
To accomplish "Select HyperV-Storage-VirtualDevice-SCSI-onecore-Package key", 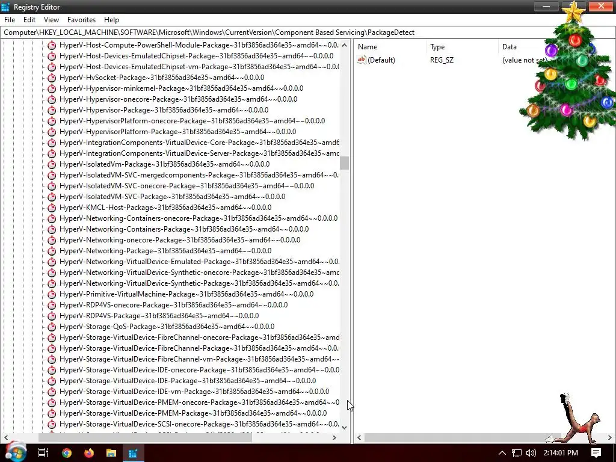I will (x=199, y=424).
